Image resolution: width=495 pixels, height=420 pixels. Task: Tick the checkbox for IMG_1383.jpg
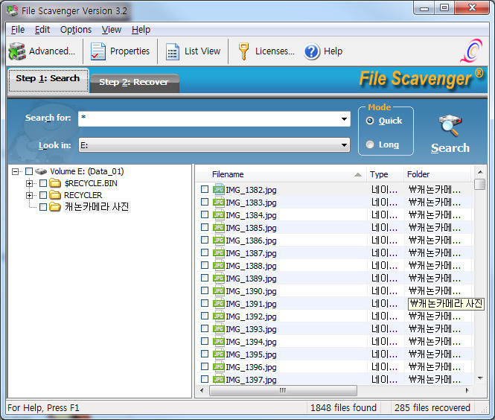click(205, 202)
